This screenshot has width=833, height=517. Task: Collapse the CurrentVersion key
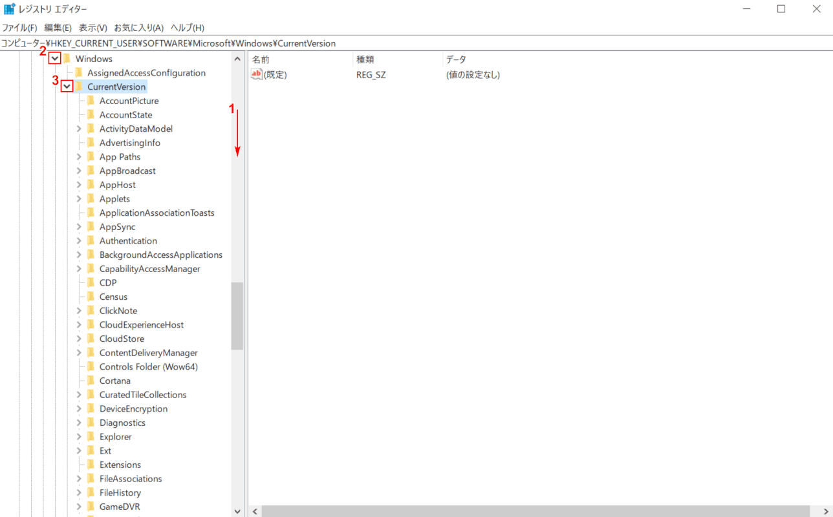click(x=67, y=87)
